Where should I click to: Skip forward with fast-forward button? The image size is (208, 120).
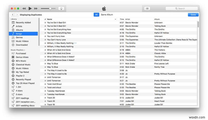pos(36,9)
